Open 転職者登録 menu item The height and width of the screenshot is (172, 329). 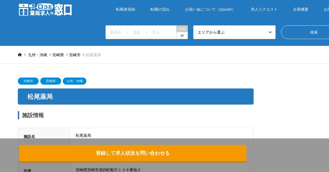126,9
